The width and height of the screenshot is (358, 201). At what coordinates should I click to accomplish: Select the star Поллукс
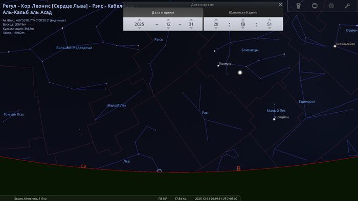point(218,66)
